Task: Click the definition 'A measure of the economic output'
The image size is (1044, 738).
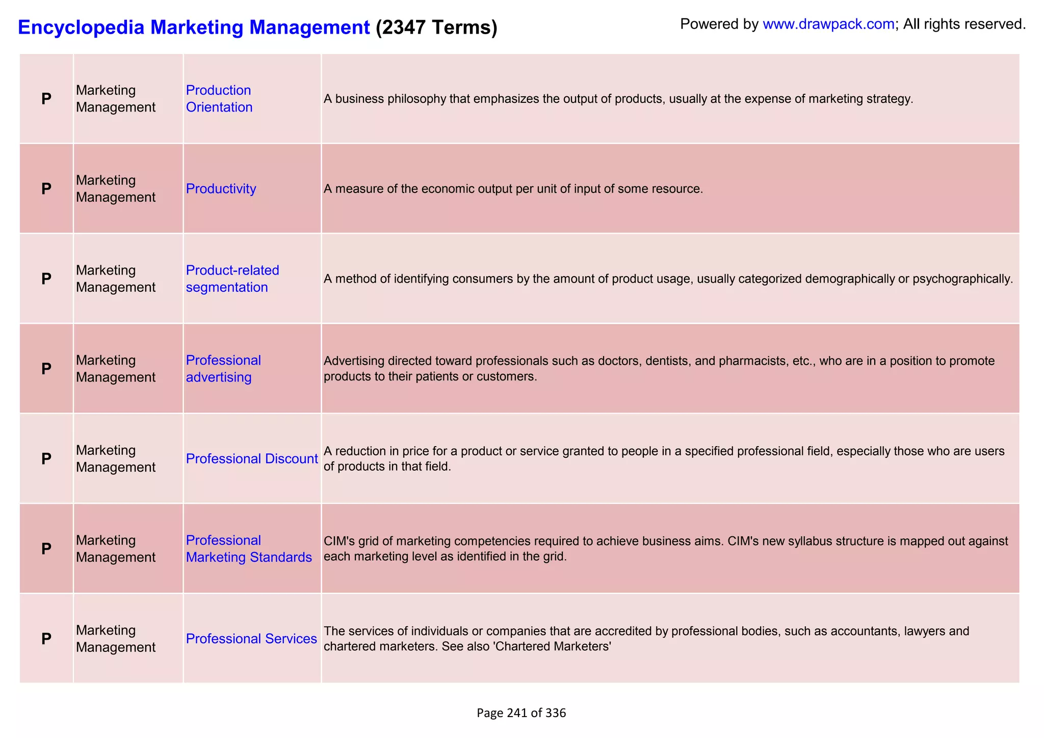Action: pos(513,189)
